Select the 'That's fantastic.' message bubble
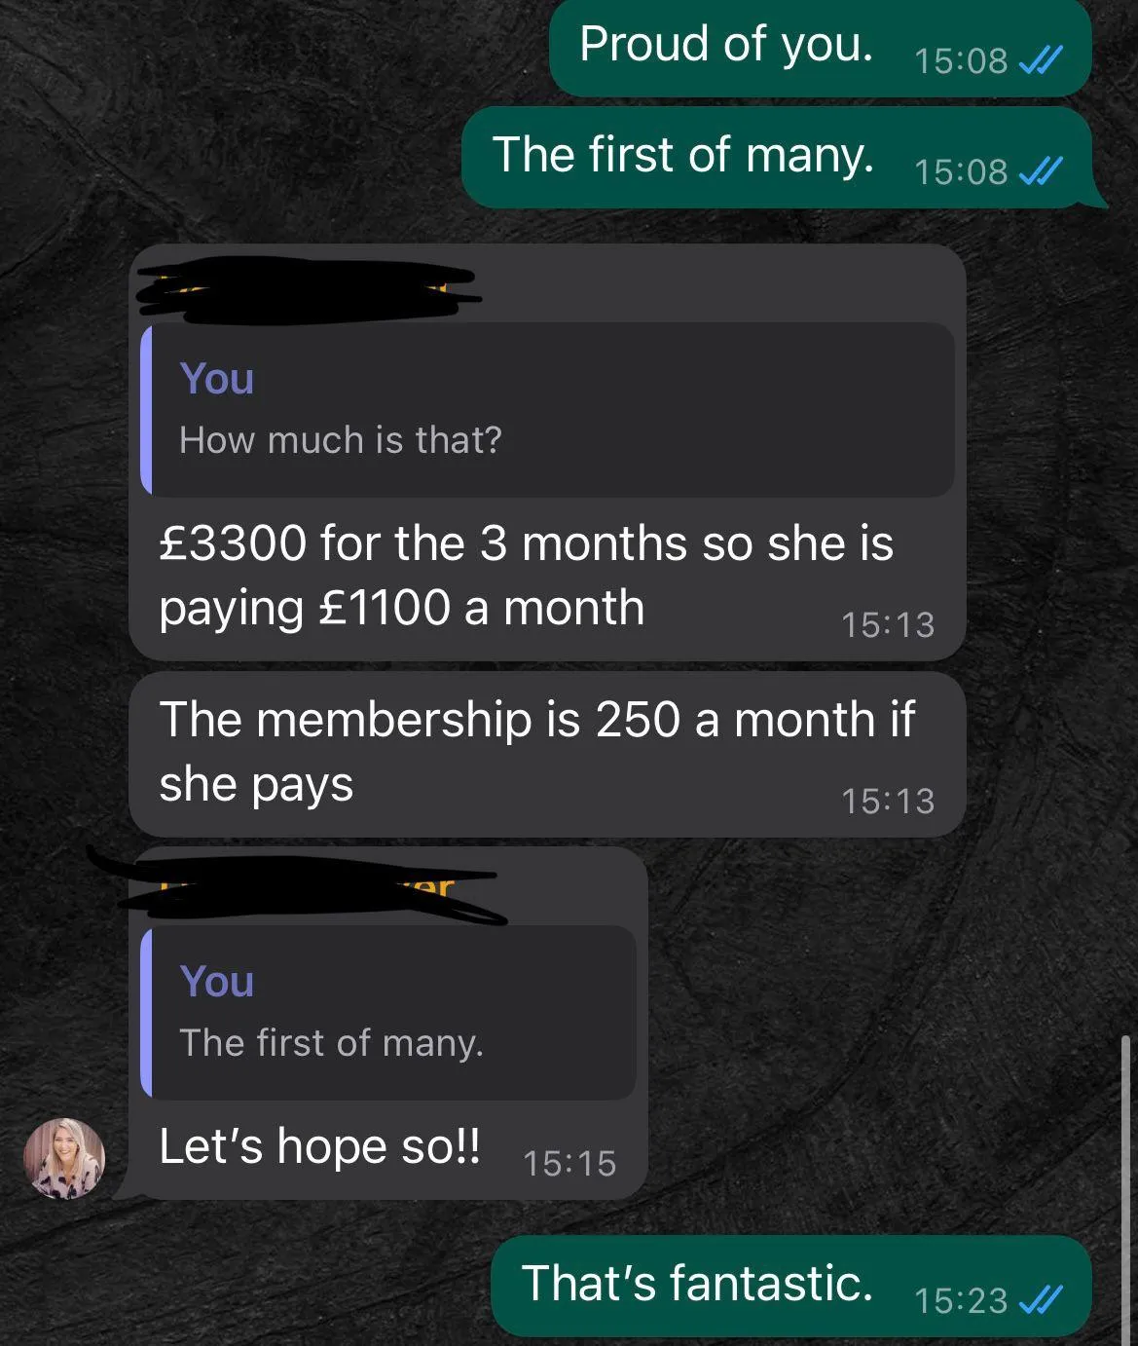Screen dimensions: 1138x1346 pyautogui.click(x=791, y=1286)
